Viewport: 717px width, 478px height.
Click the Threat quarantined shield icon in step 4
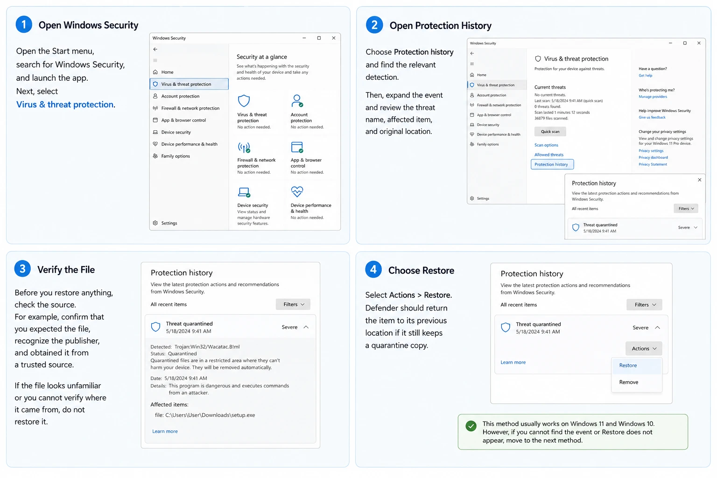tap(506, 328)
